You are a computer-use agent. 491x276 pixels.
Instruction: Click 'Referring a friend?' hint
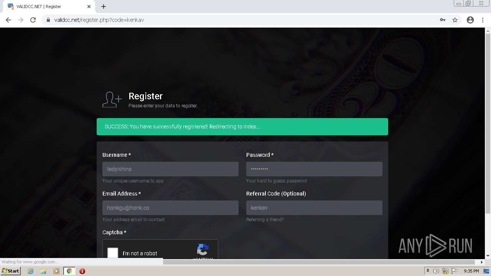coord(265,220)
